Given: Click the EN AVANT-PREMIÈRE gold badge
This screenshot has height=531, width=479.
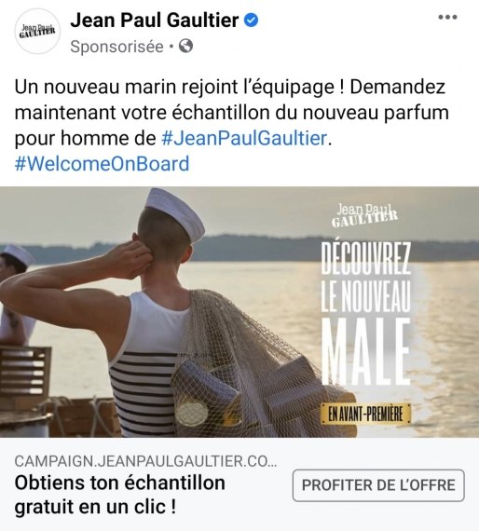Looking at the screenshot, I should [x=365, y=414].
